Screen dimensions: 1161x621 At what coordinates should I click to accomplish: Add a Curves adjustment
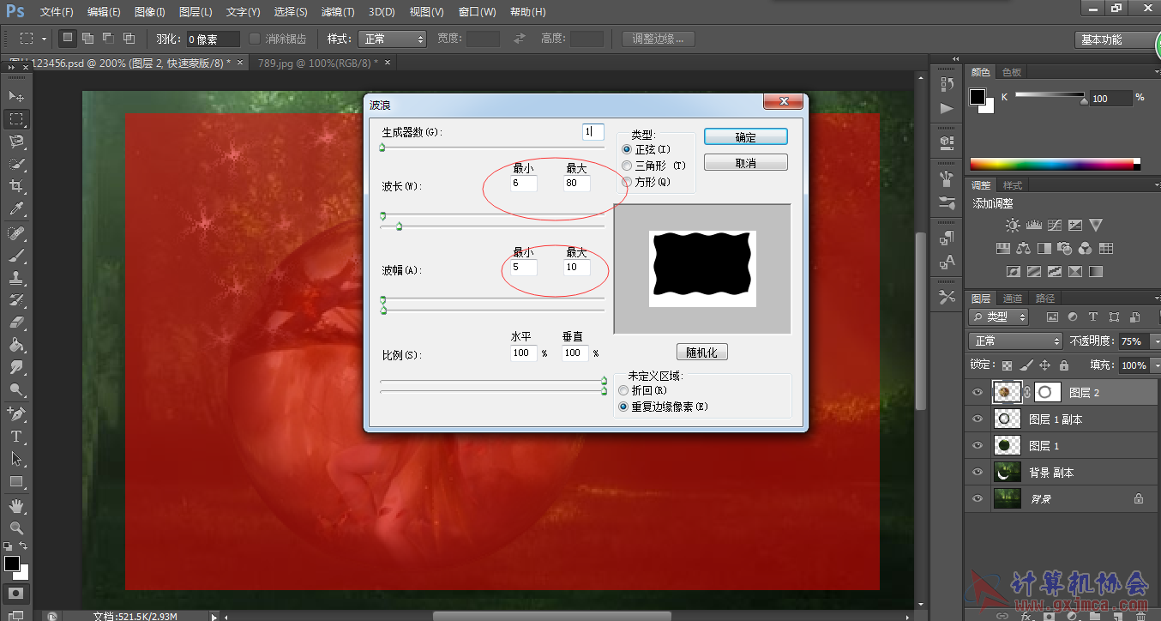click(1054, 226)
